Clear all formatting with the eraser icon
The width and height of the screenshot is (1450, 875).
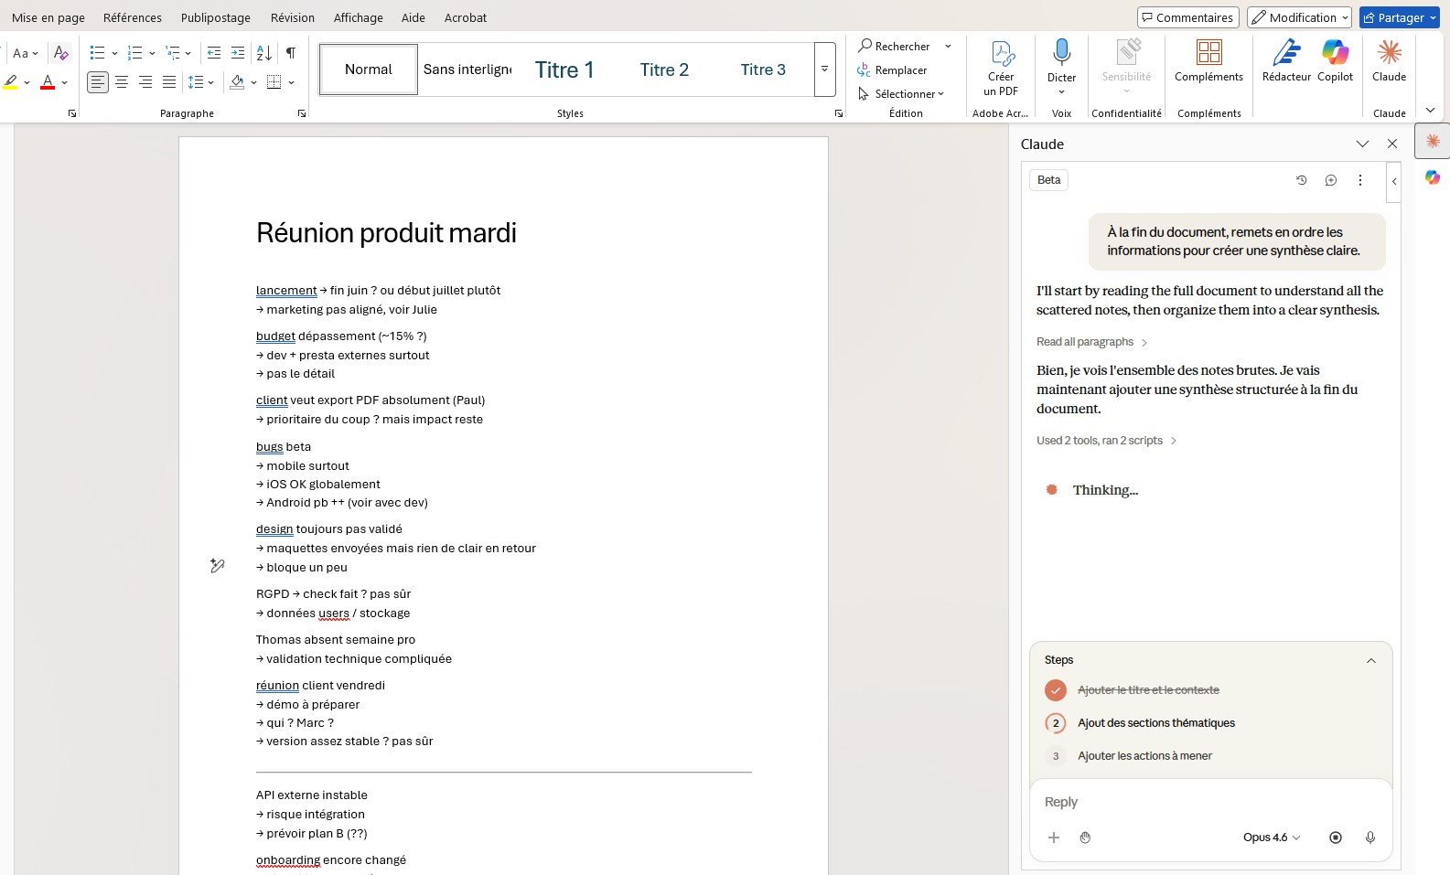[x=61, y=53]
